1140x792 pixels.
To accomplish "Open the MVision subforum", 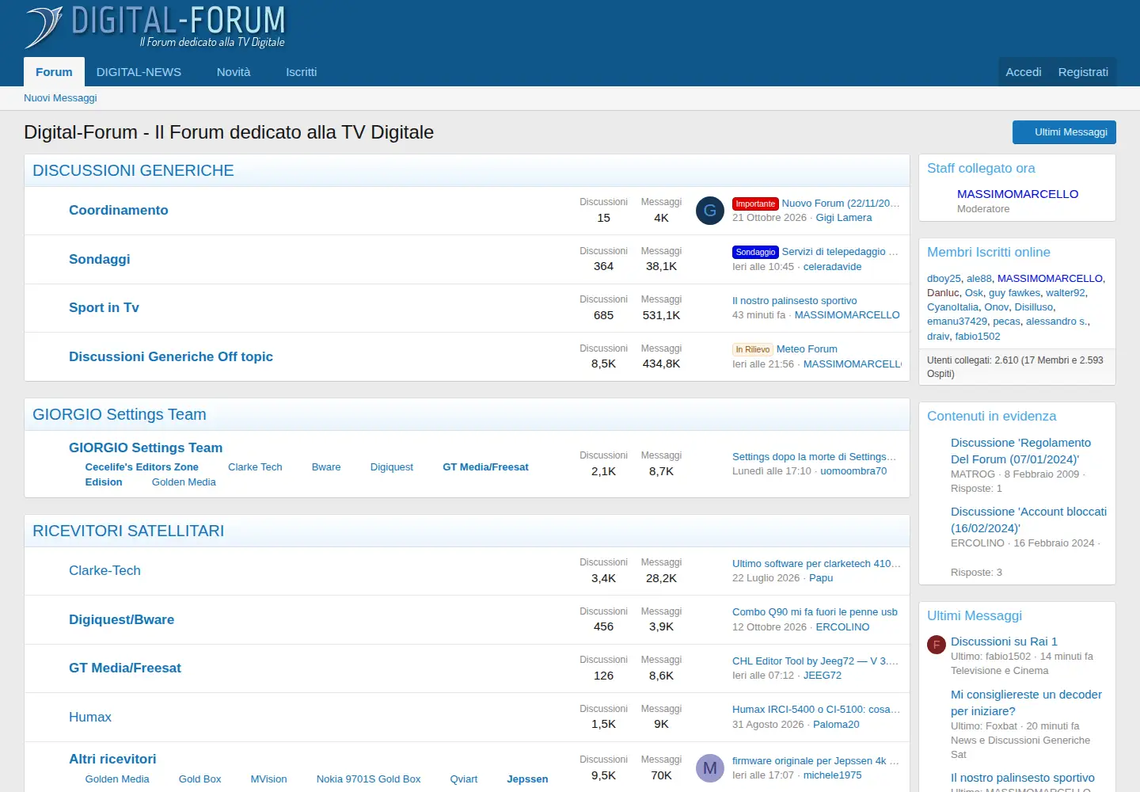I will pyautogui.click(x=268, y=779).
